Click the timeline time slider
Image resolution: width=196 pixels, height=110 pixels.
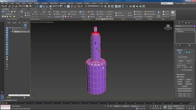click(x=9, y=101)
